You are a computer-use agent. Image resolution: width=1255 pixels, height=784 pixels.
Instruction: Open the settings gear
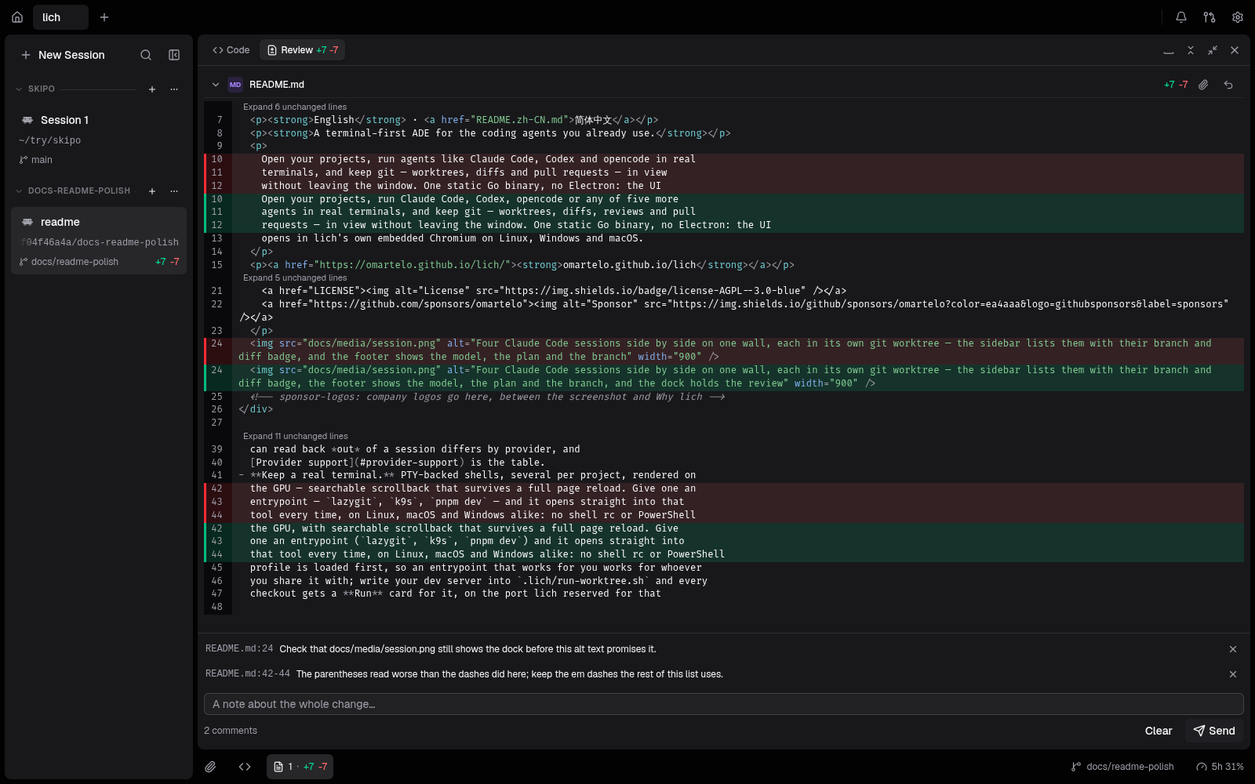click(1238, 17)
